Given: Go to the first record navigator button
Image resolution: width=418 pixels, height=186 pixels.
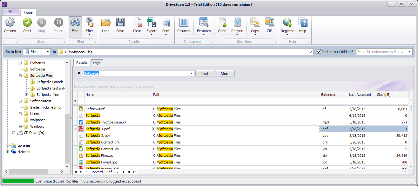Looking at the screenshot, I should 75,172.
